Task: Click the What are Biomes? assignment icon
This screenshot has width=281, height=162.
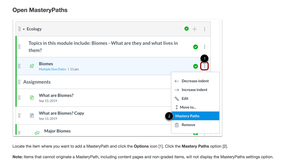Action: point(32,98)
